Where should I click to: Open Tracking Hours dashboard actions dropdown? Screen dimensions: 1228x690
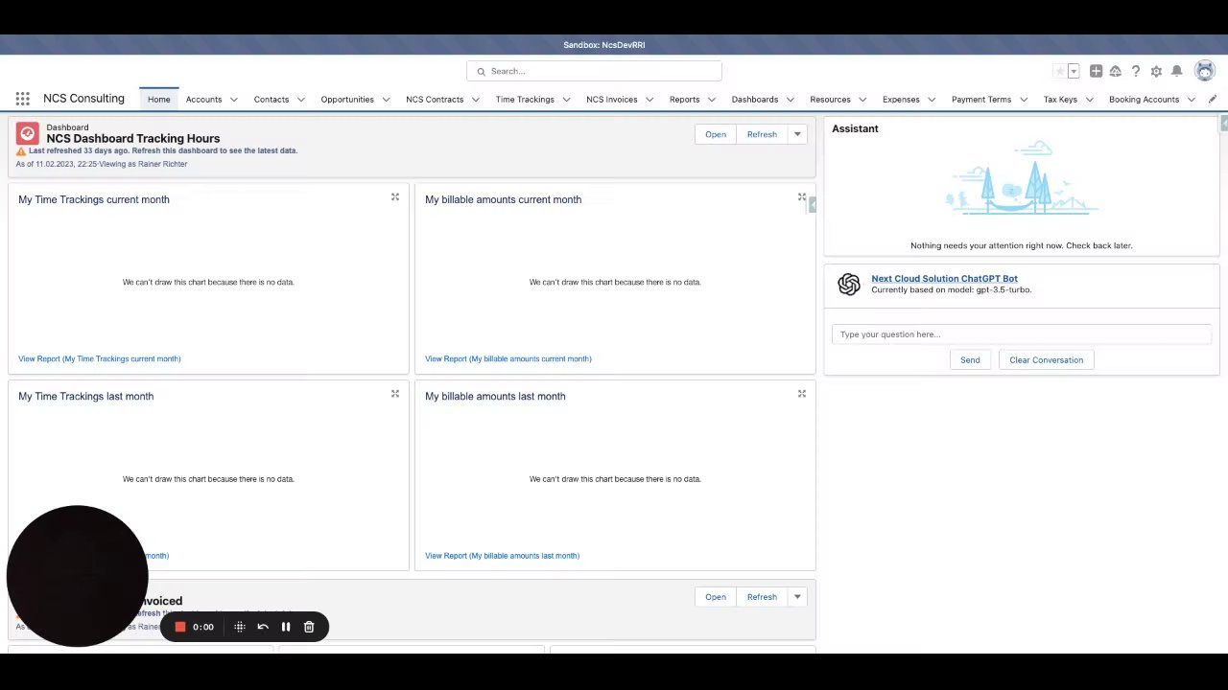797,134
